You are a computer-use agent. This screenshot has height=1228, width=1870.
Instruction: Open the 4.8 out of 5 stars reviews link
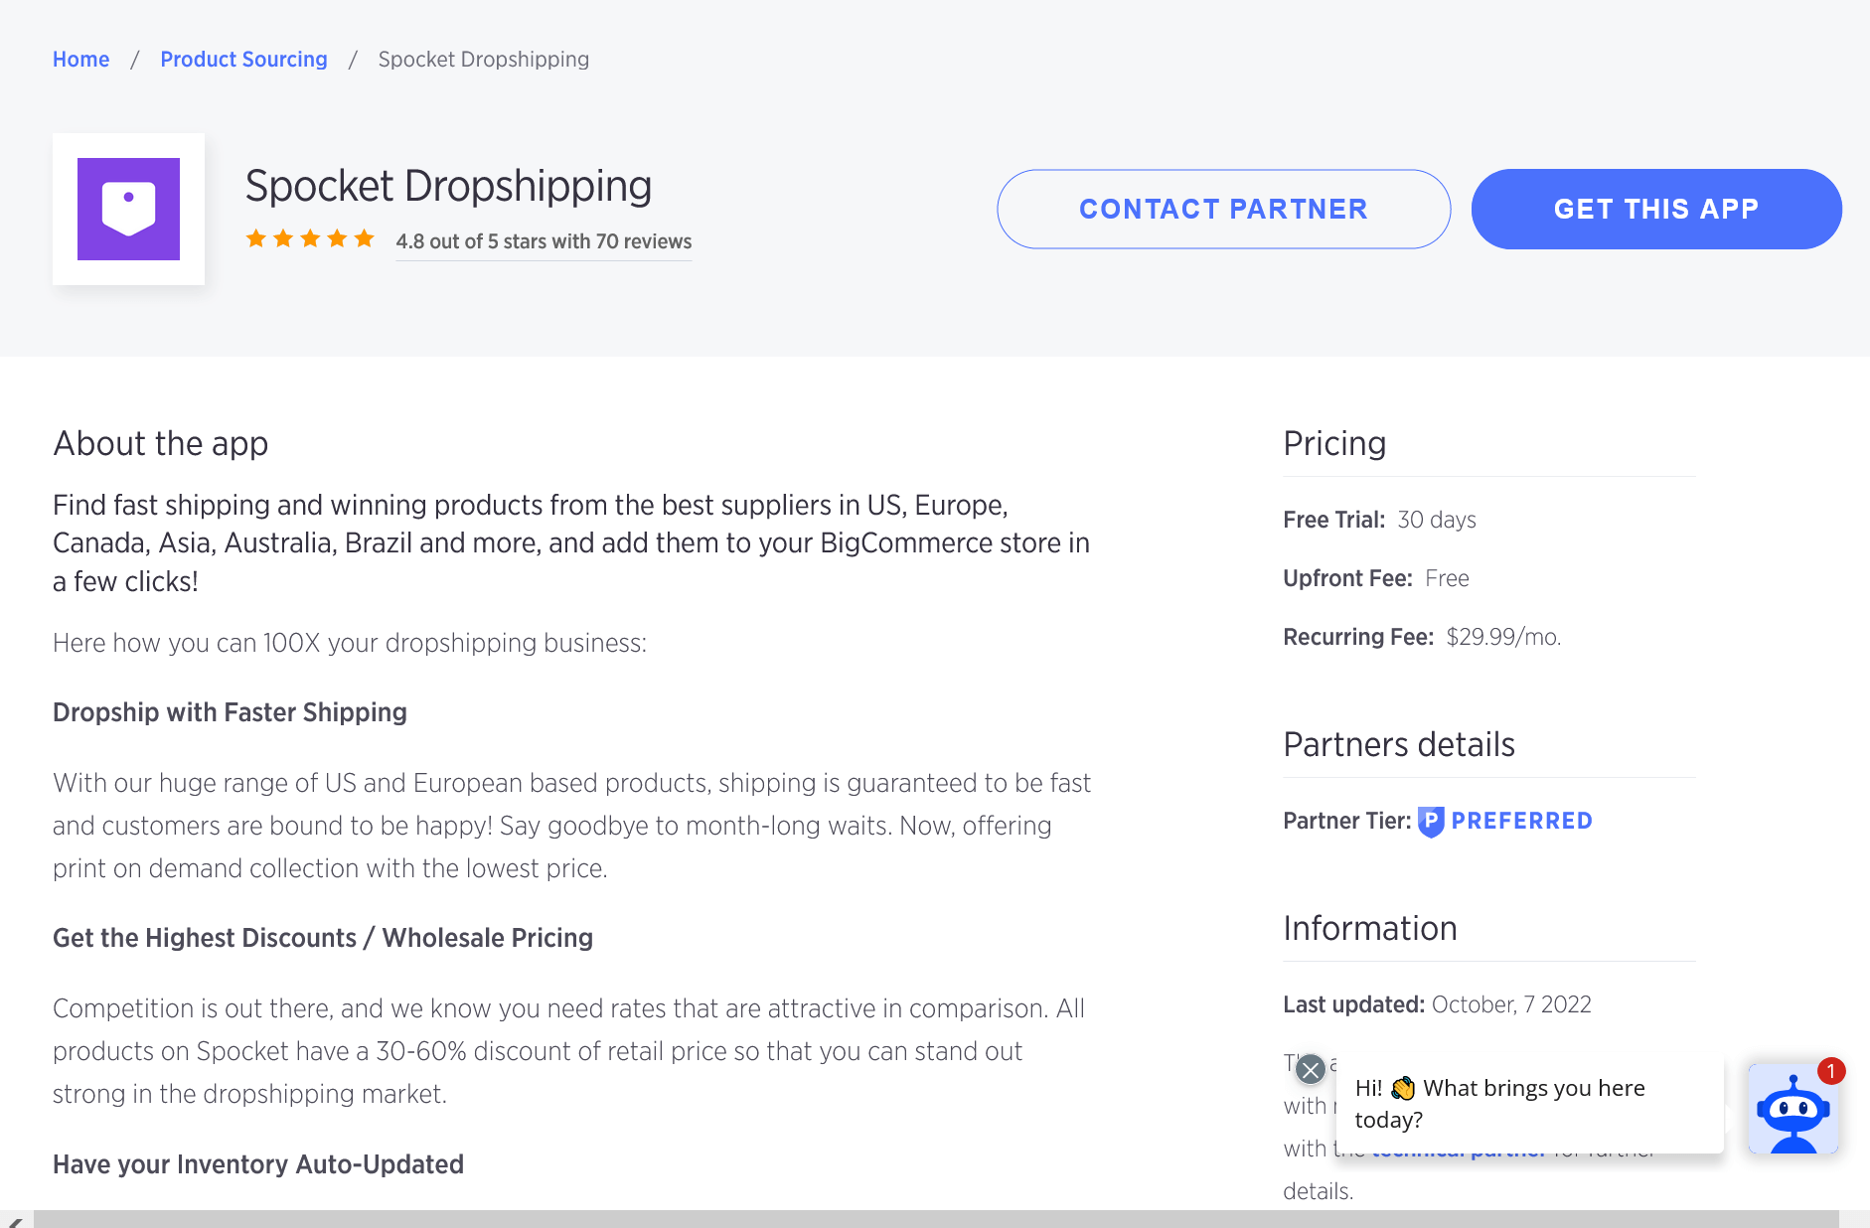click(x=544, y=241)
